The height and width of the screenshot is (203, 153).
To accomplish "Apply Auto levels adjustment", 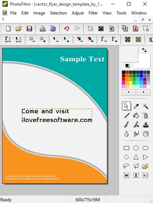I will (x=8, y=39).
